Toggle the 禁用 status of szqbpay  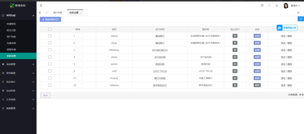pyautogui.click(x=257, y=85)
